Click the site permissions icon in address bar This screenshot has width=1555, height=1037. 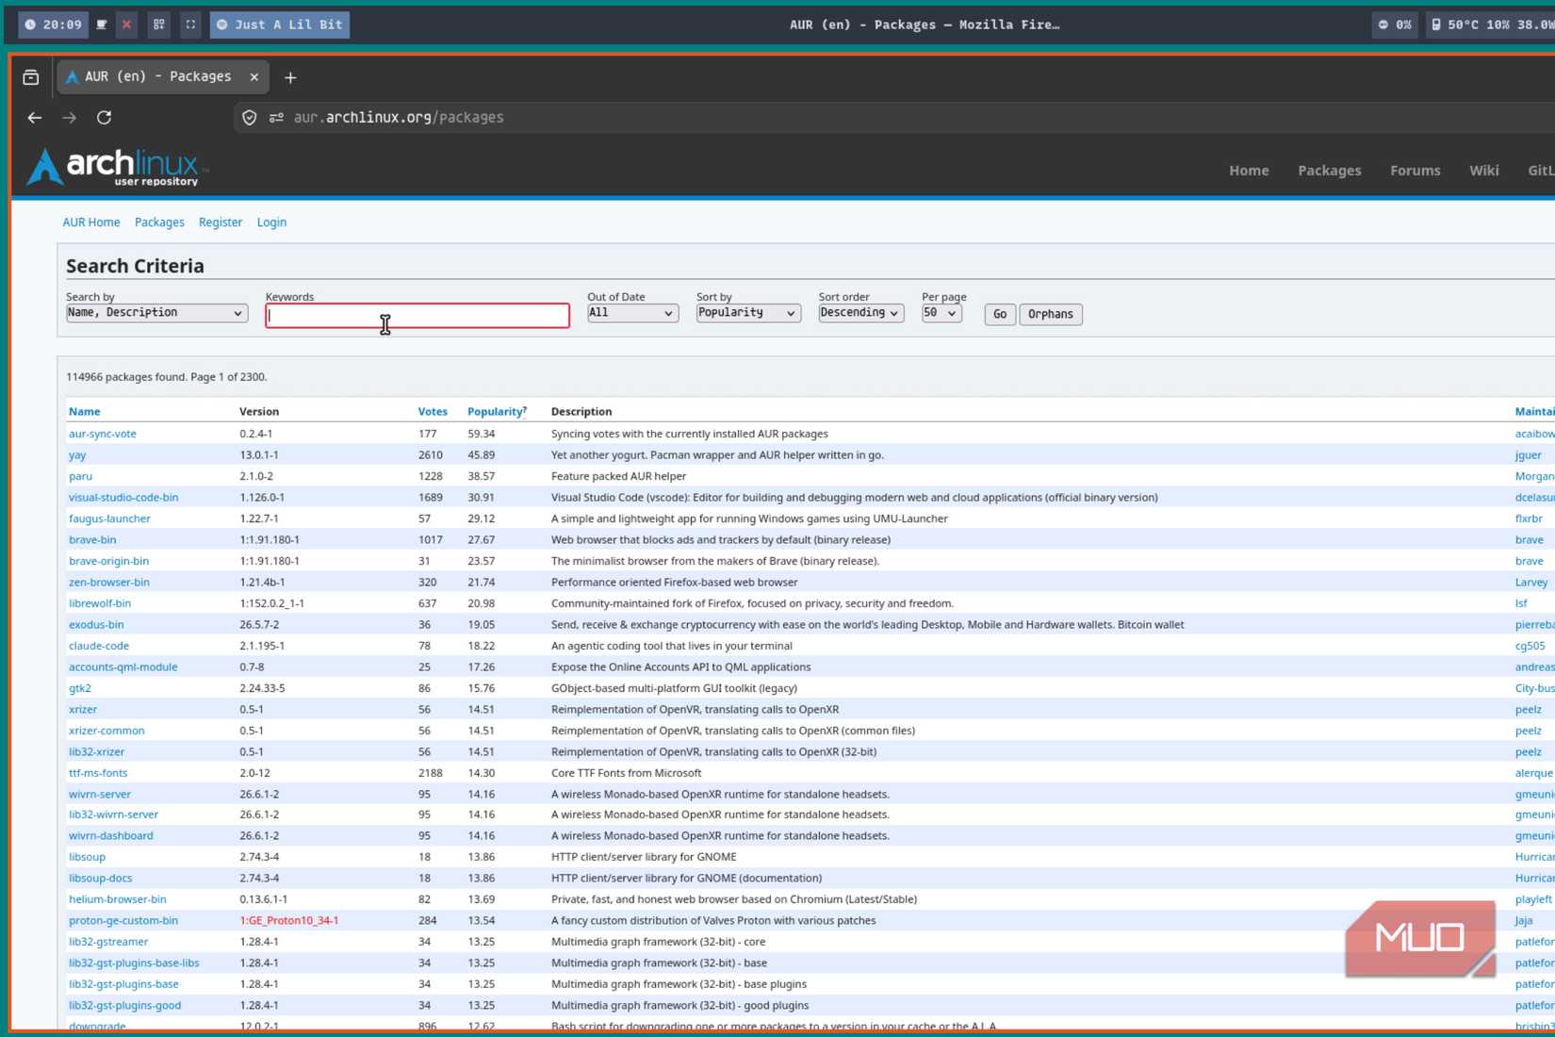pyautogui.click(x=276, y=118)
